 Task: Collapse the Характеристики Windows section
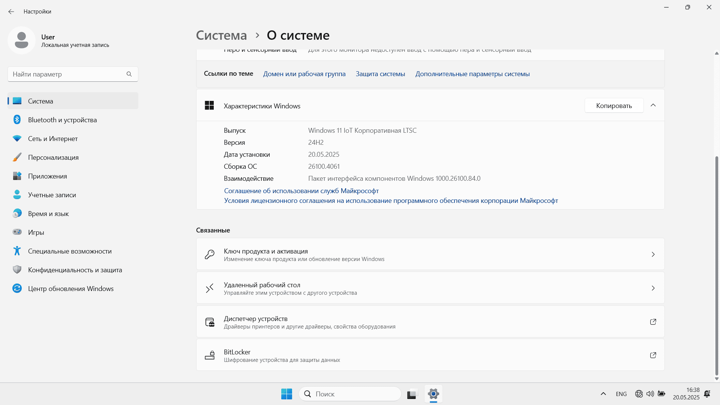(x=653, y=105)
